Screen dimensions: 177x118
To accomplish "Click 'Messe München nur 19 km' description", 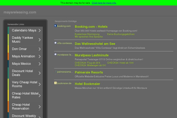I will (x=111, y=88).
